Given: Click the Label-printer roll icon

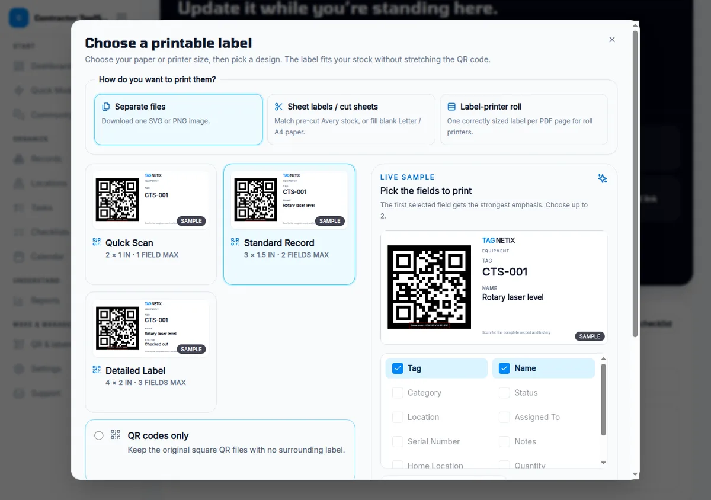Looking at the screenshot, I should (x=451, y=107).
